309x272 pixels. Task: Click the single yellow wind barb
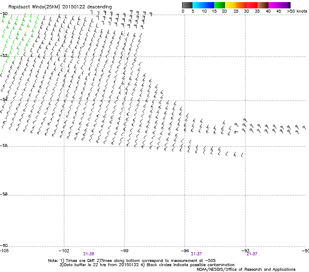tap(27, 31)
